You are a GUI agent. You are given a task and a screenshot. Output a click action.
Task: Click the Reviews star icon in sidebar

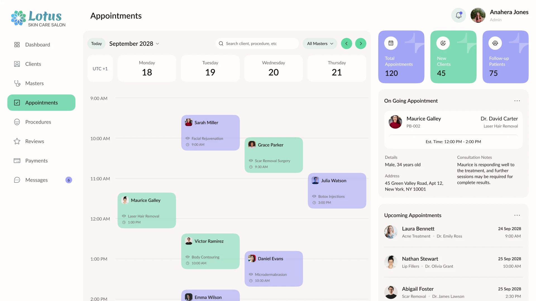tap(17, 141)
